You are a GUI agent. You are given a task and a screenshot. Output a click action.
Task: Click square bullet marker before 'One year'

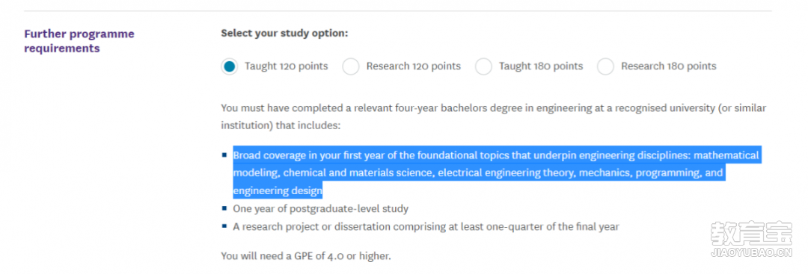click(224, 208)
